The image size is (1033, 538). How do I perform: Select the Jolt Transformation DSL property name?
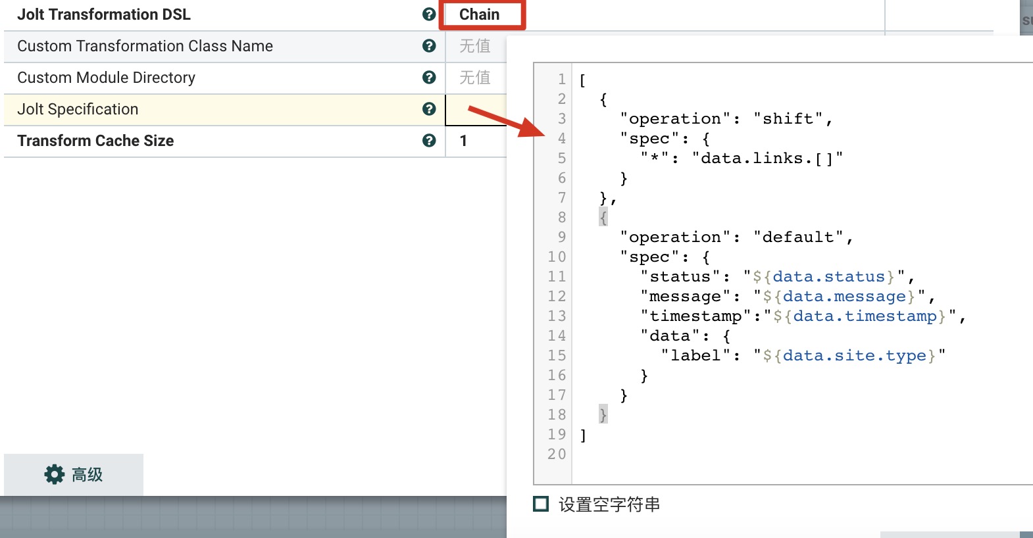coord(104,14)
